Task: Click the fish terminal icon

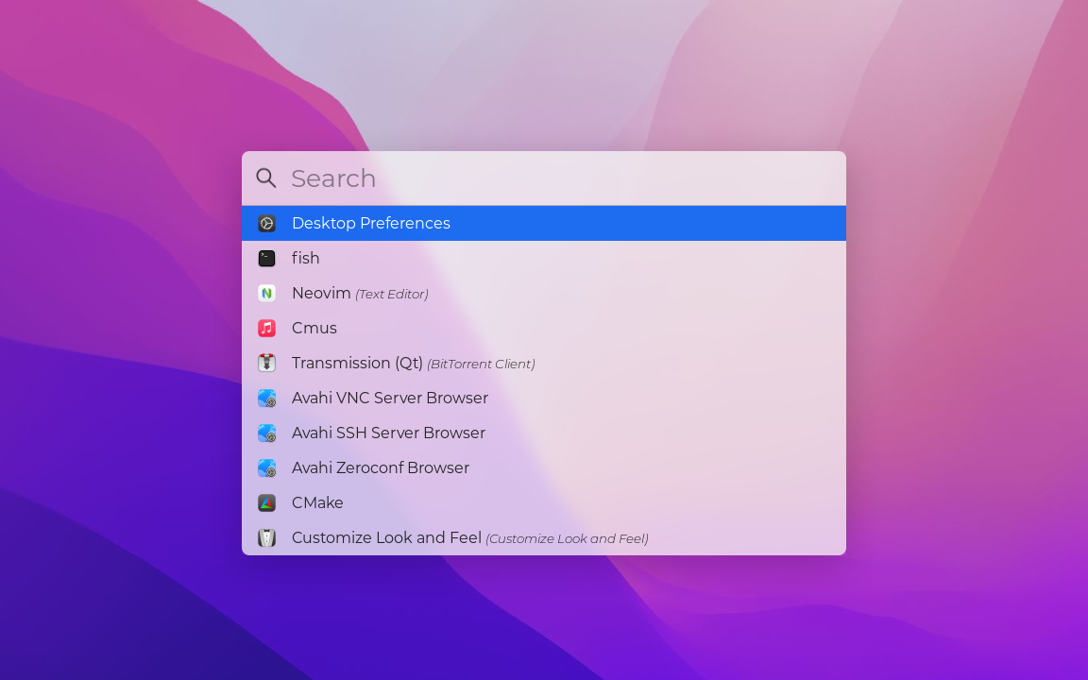Action: (266, 258)
